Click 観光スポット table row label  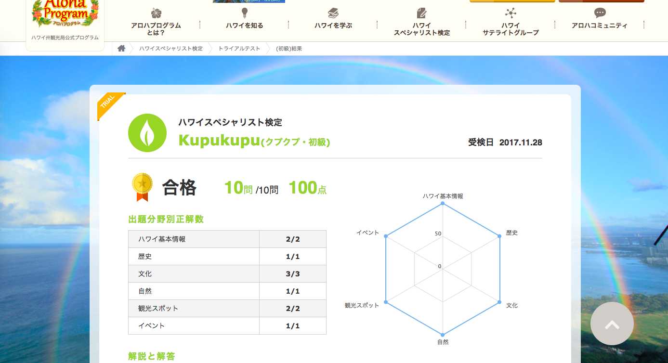(158, 309)
